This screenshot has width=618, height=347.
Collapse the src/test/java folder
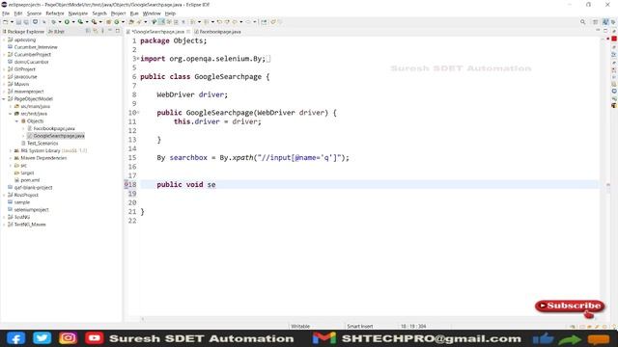click(x=11, y=114)
